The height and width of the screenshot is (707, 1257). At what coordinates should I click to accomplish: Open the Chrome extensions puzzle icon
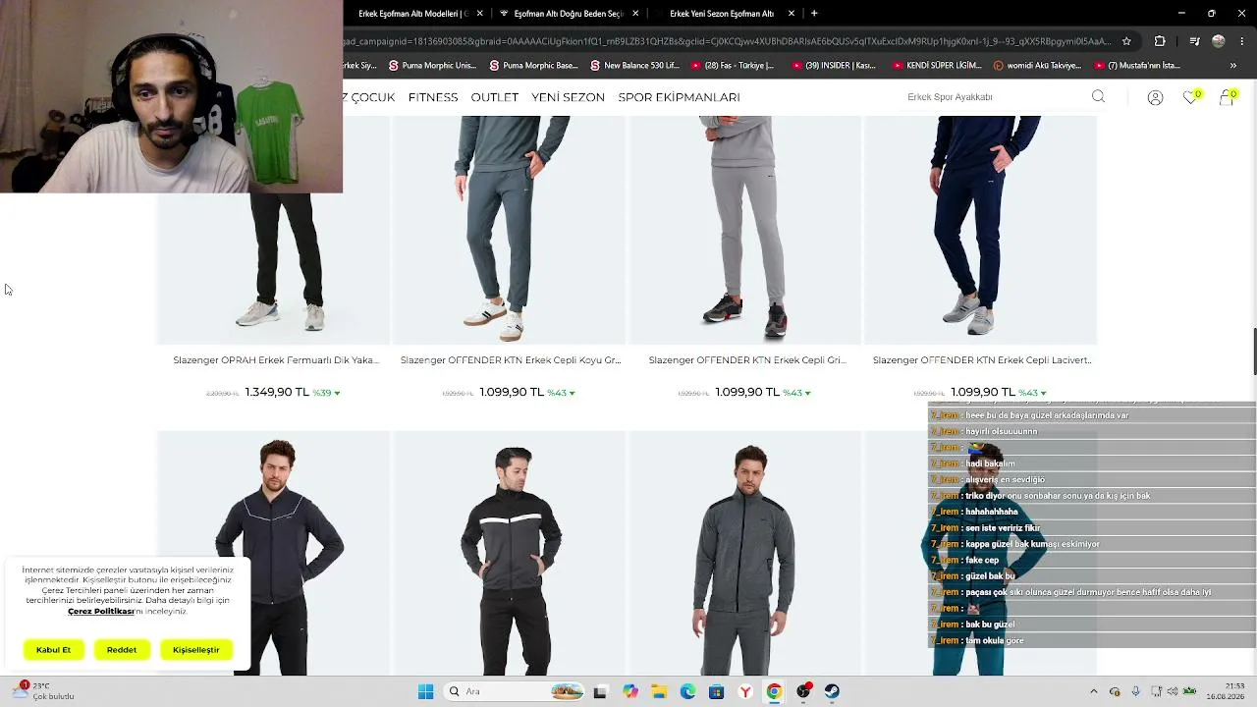1160,41
